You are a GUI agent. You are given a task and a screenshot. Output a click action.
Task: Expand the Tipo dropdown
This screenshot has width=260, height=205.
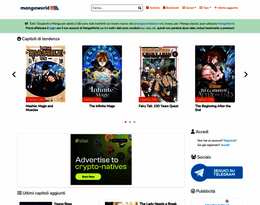(205, 8)
